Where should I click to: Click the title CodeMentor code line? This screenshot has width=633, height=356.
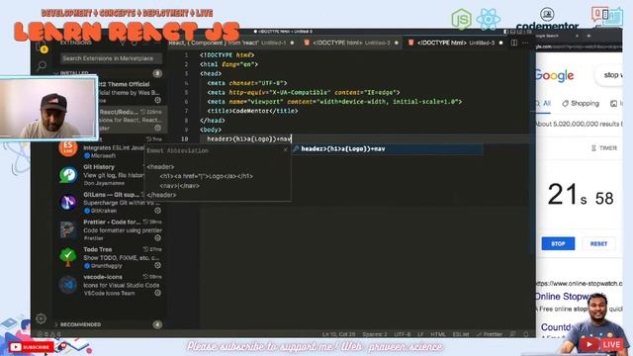click(253, 111)
